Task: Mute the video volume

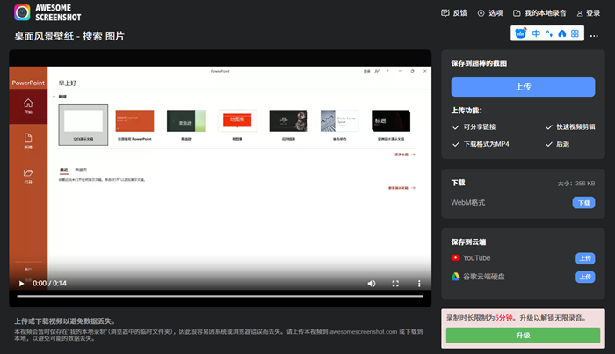Action: pyautogui.click(x=372, y=284)
